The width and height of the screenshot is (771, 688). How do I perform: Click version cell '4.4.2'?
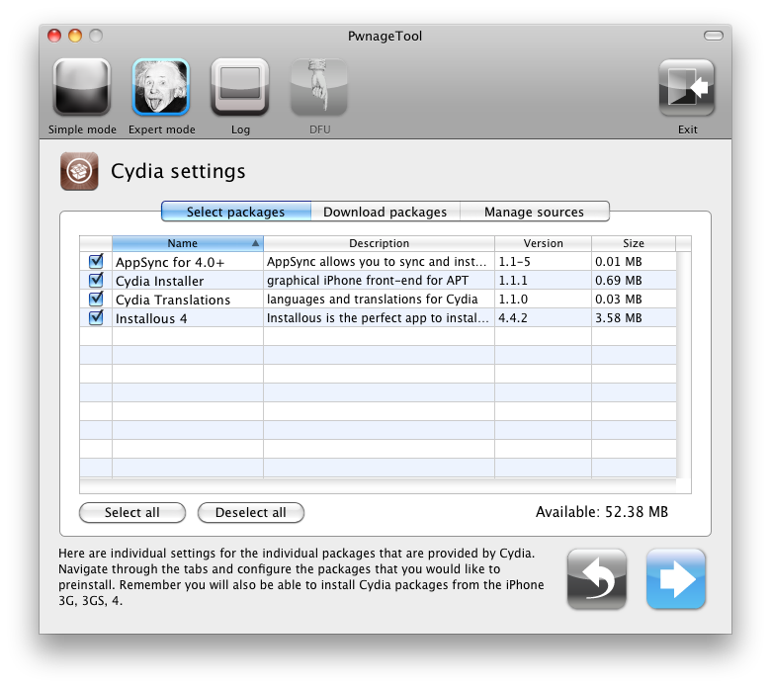pyautogui.click(x=513, y=317)
